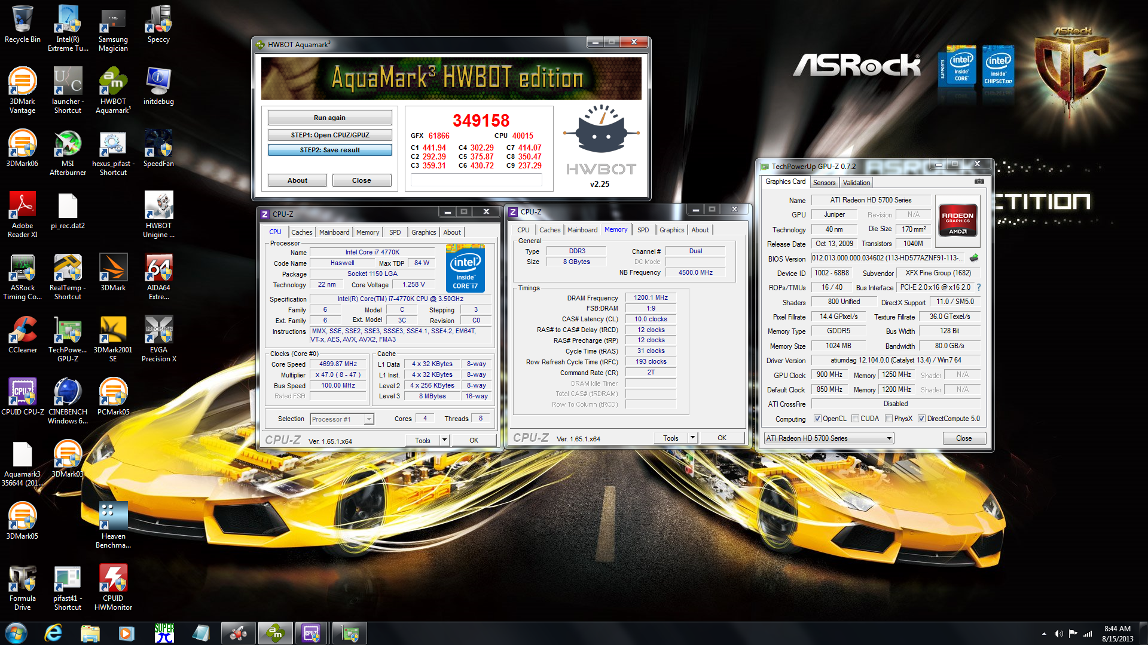Toggle the PhysX checkbox in GPU-Z

(x=889, y=419)
